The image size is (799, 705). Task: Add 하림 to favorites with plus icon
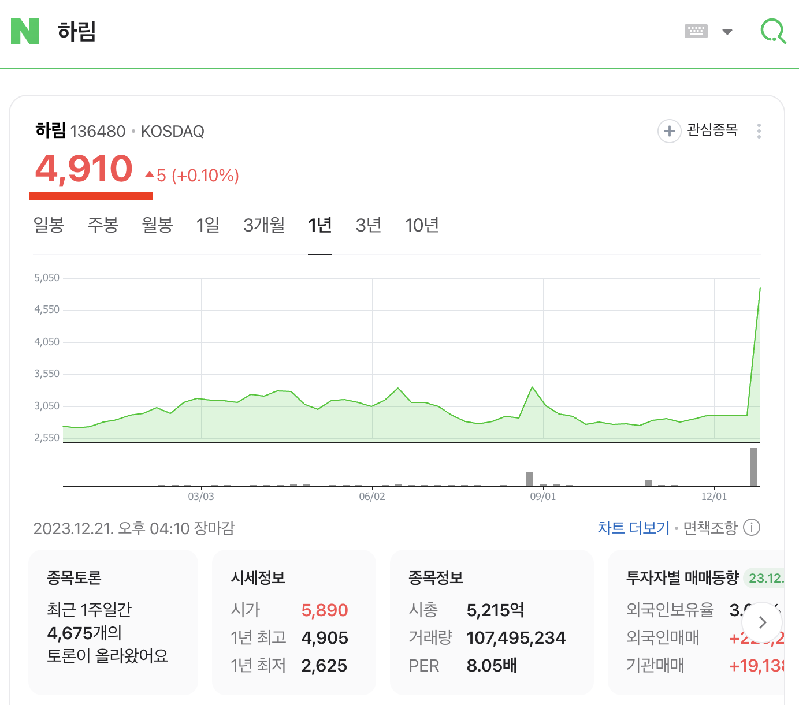pyautogui.click(x=669, y=131)
